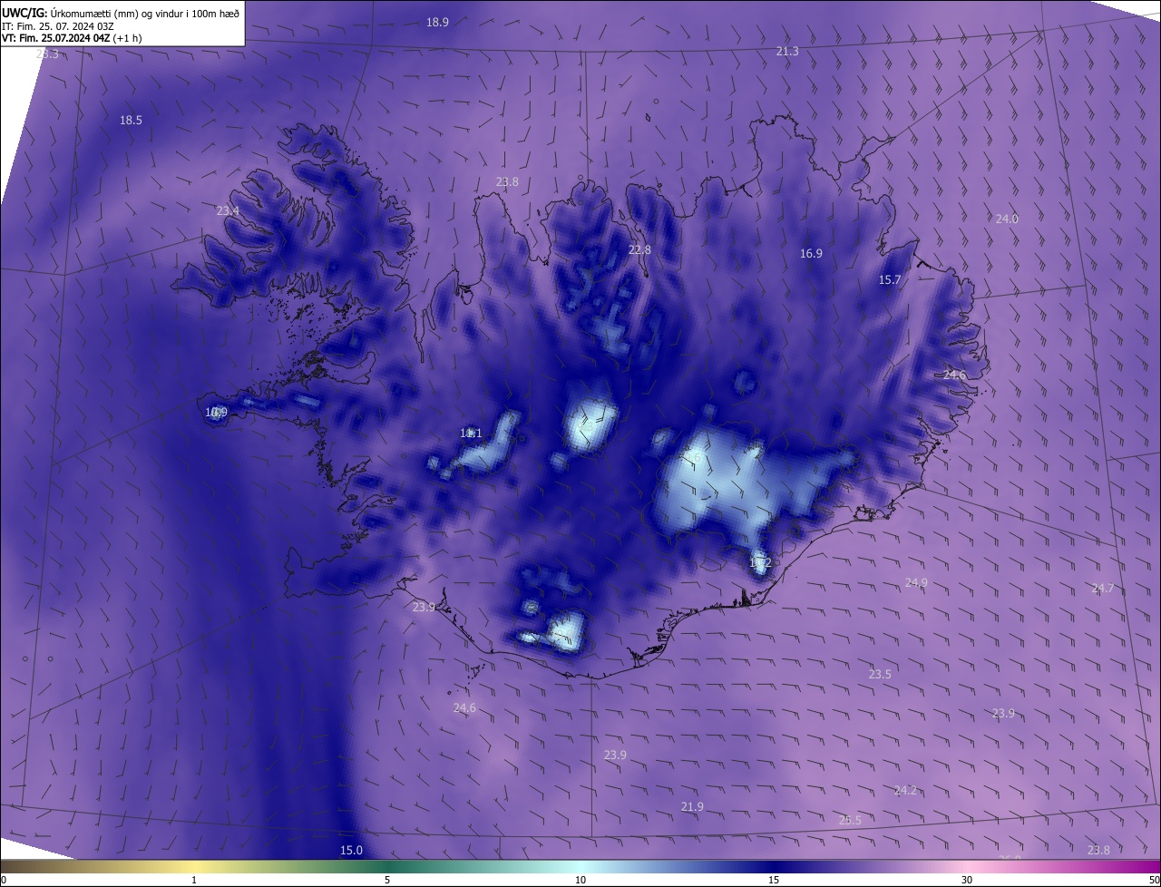The height and width of the screenshot is (887, 1161).
Task: Click the 14.1 value on the map
Action: click(471, 434)
